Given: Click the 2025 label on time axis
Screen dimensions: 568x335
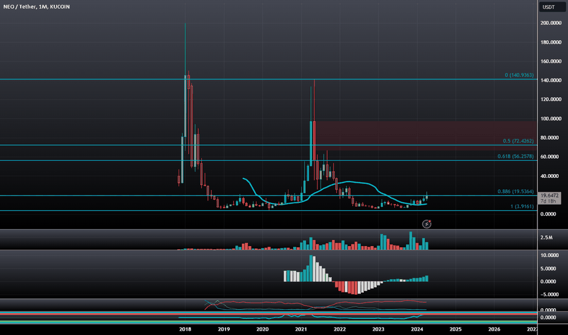Looking at the screenshot, I should (455, 329).
